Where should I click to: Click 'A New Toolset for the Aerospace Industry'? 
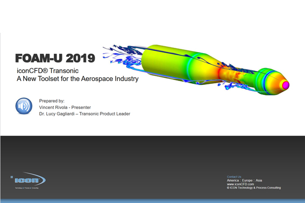77,78
